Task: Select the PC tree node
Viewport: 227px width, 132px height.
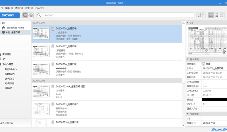Action: (x=3, y=23)
